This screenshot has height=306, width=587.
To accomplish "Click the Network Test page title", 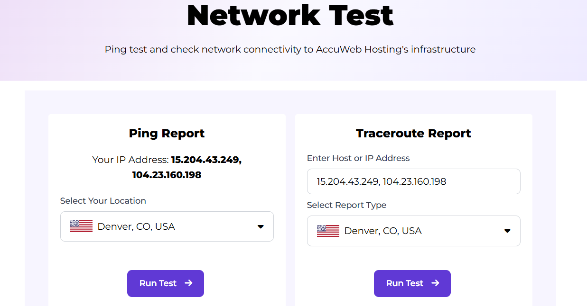I will (290, 15).
